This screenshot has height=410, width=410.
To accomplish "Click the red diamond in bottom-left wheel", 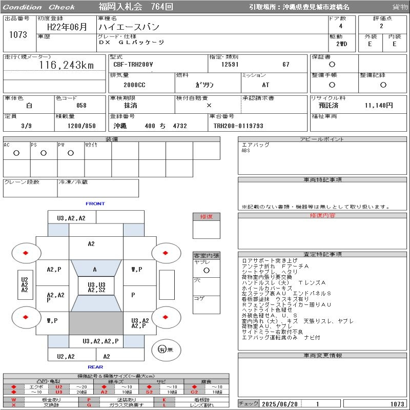I will tap(26, 317).
